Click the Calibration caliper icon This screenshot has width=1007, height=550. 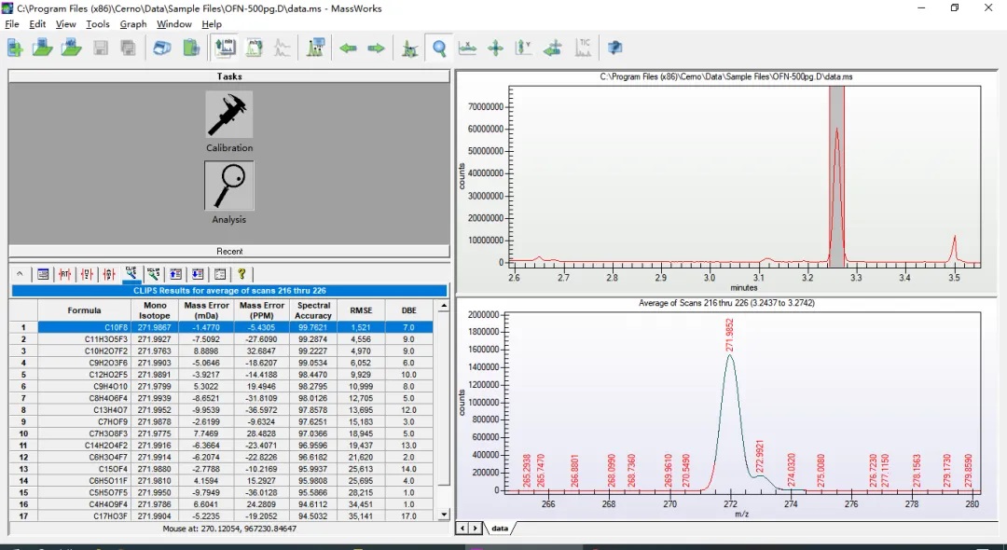click(x=229, y=116)
